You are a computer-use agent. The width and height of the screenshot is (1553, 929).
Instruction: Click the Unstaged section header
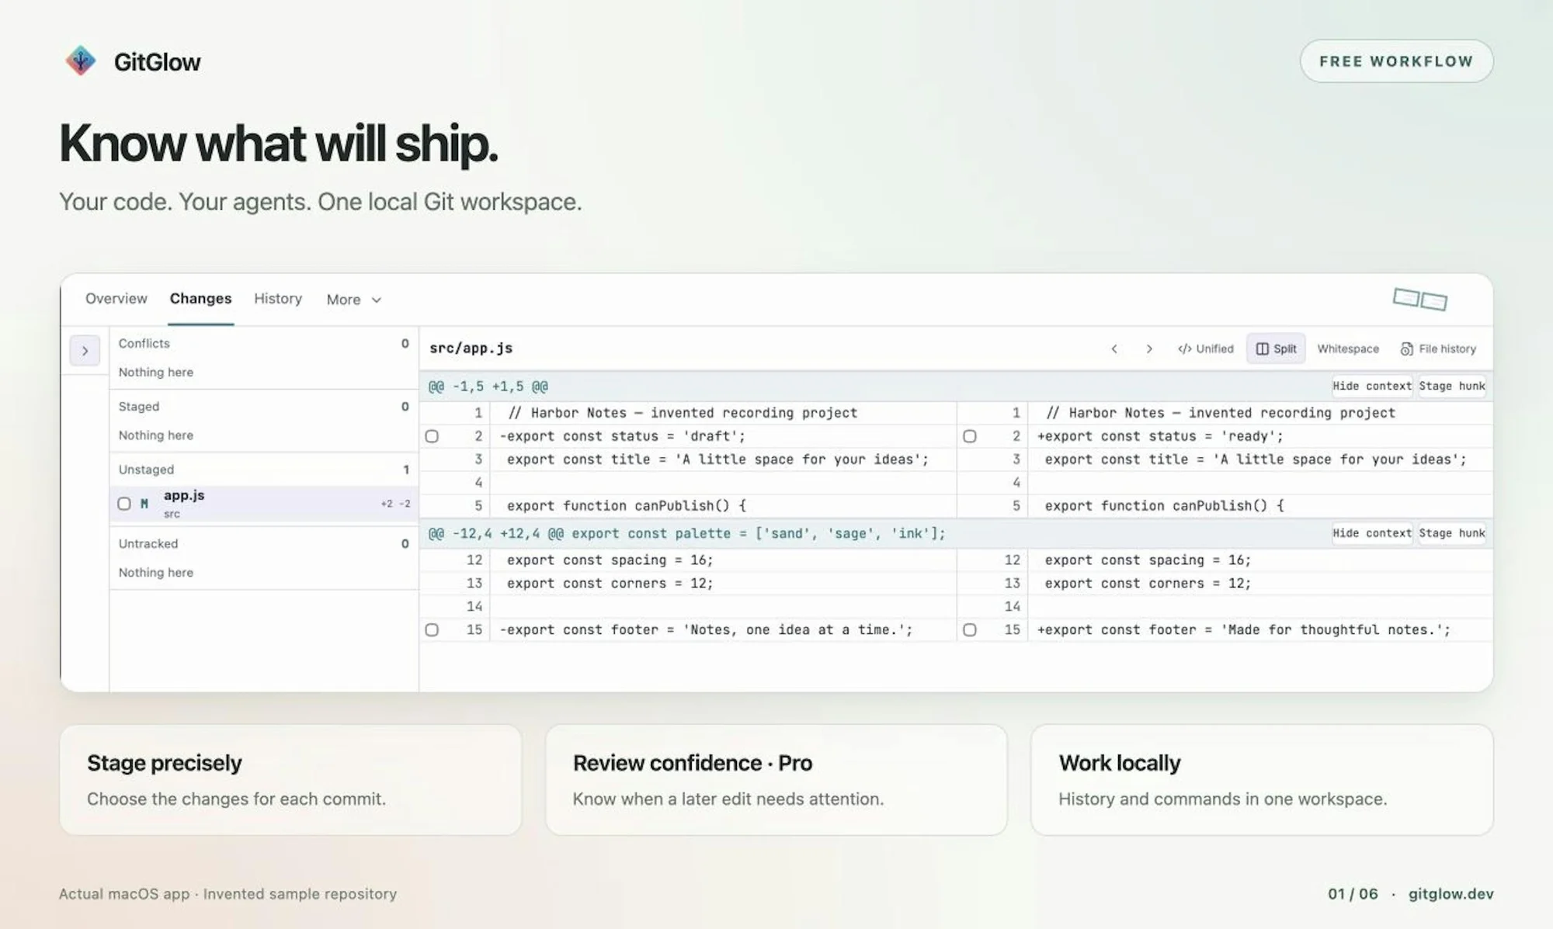click(x=264, y=470)
